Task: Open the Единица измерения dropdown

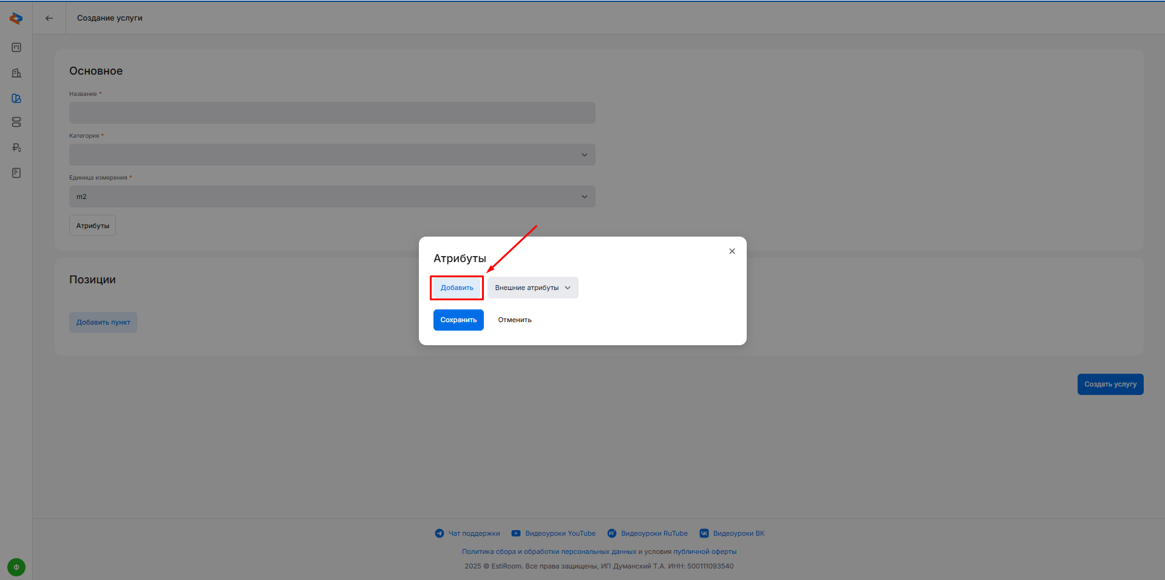Action: coord(332,197)
